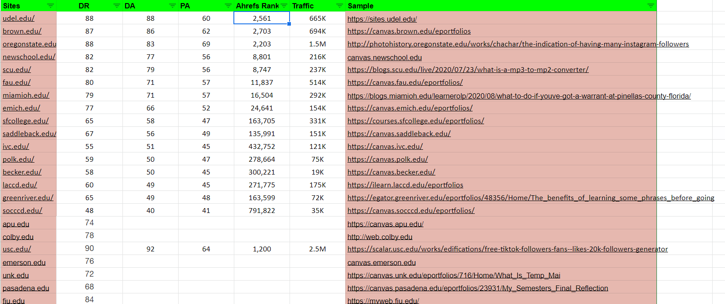This screenshot has width=725, height=304.
Task: Open the emich.edu/ site link
Action: point(21,108)
